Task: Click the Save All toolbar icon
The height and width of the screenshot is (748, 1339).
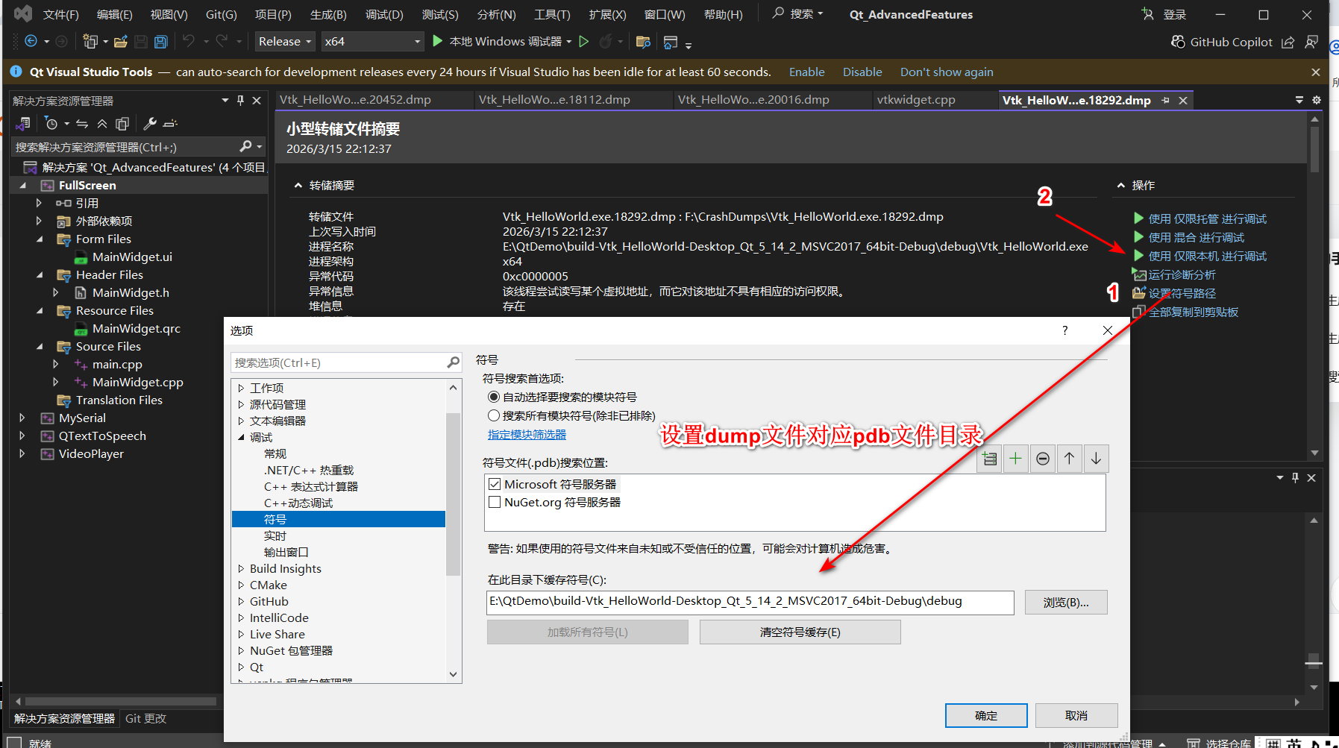Action: [x=160, y=42]
